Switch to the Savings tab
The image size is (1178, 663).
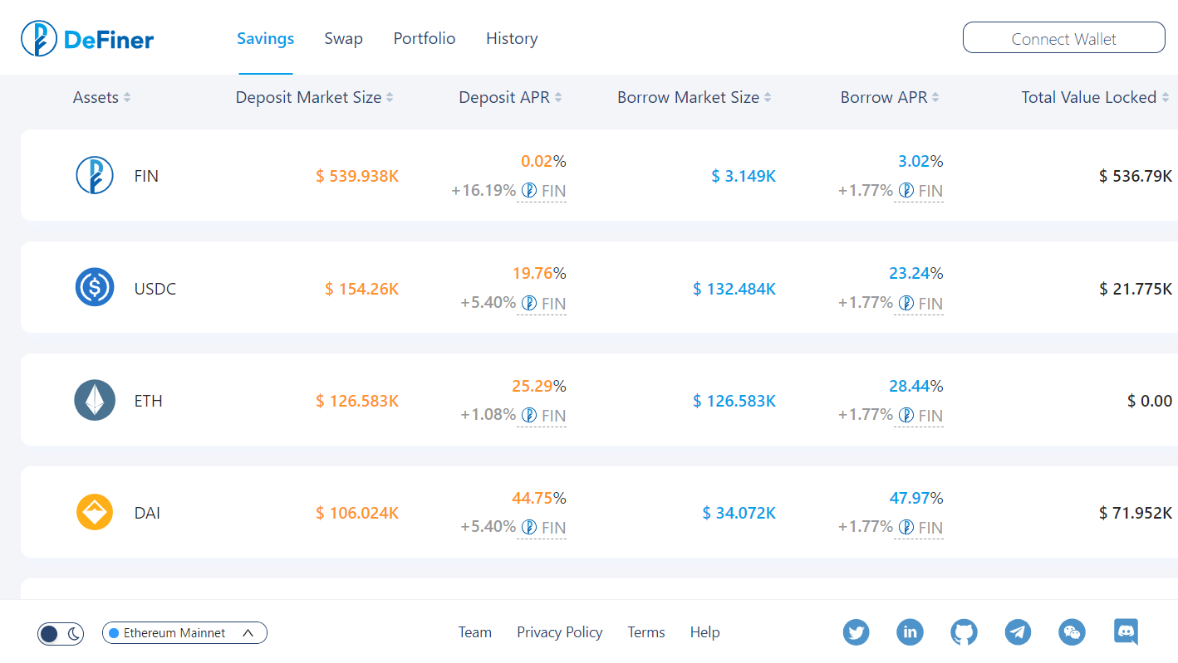point(266,38)
